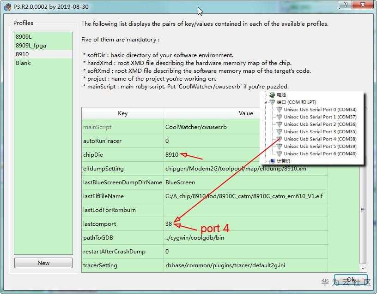Edit the elfdump 8910.xml path value
377x294 pixels.
point(246,169)
